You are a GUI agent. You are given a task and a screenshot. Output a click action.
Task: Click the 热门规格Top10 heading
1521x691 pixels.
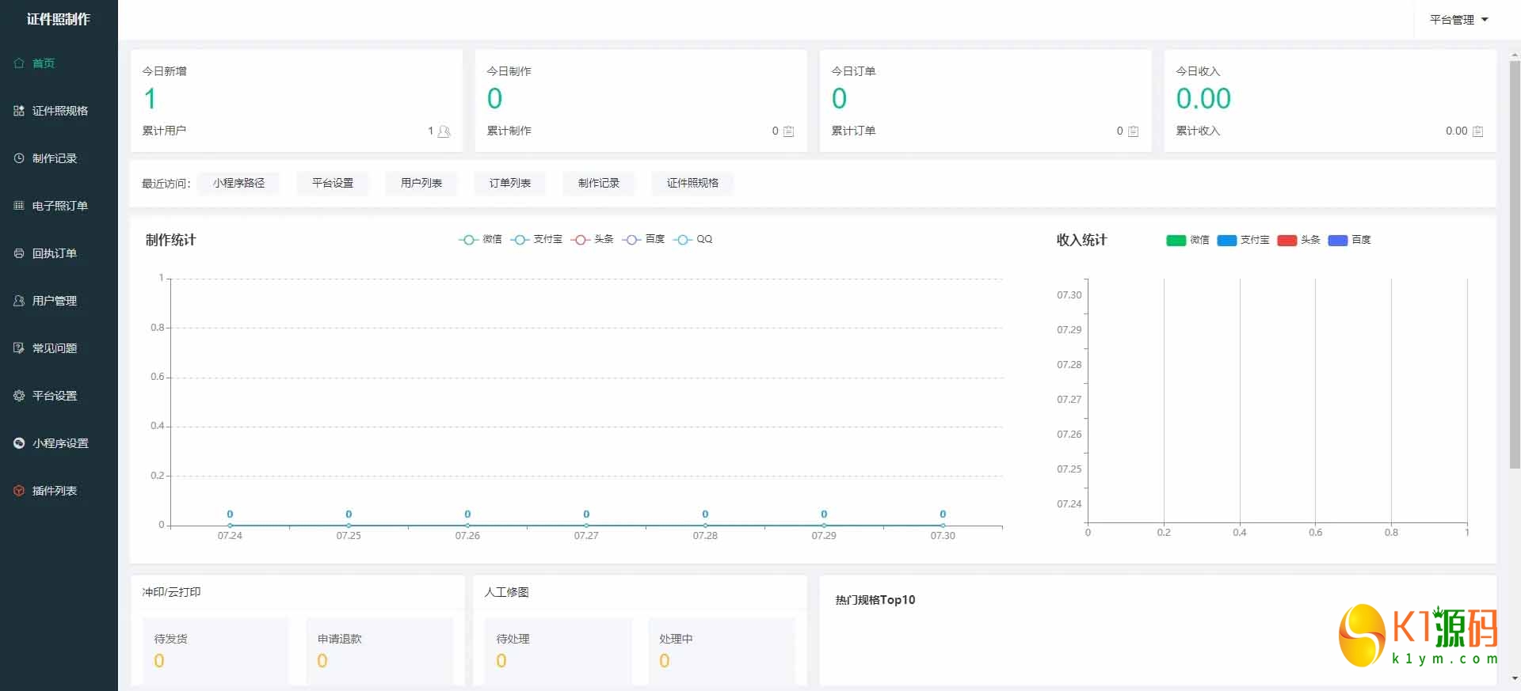pyautogui.click(x=875, y=600)
